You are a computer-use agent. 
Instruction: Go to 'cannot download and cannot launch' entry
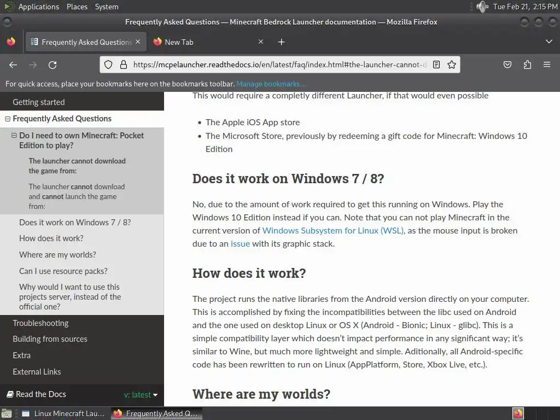(x=77, y=196)
